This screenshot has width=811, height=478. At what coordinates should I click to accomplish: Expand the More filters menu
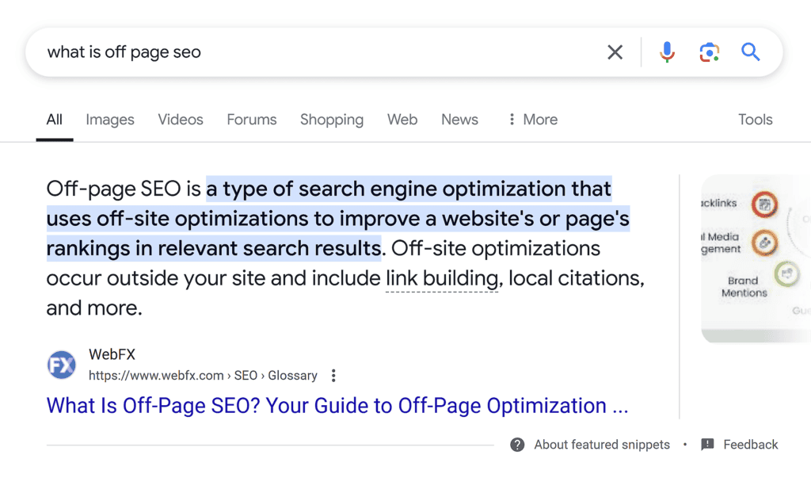pos(531,119)
